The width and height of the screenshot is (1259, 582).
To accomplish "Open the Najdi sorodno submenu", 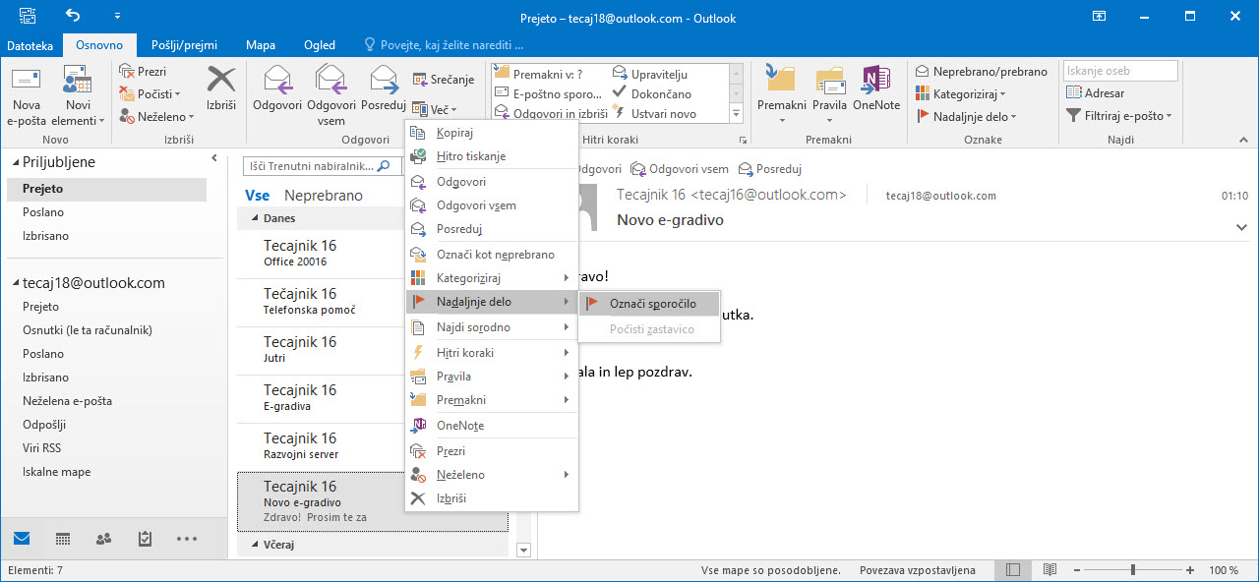I will pos(492,327).
